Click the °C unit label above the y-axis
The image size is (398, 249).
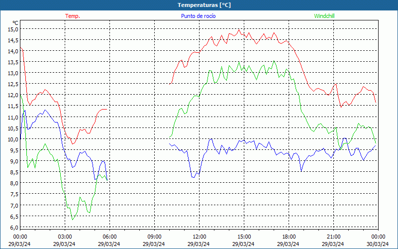click(x=15, y=23)
